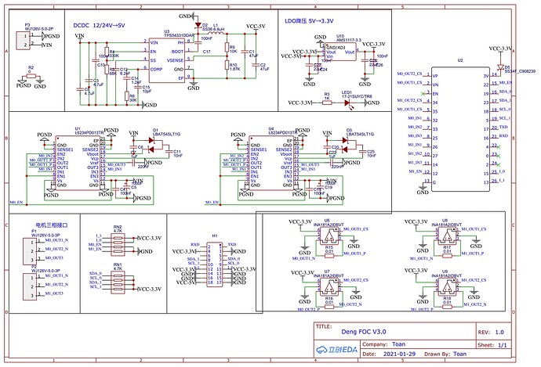Image resolution: width=541 pixels, height=367 pixels.
Task: Select the U7 INA181A2IDBVT amplifier
Action: 329,286
